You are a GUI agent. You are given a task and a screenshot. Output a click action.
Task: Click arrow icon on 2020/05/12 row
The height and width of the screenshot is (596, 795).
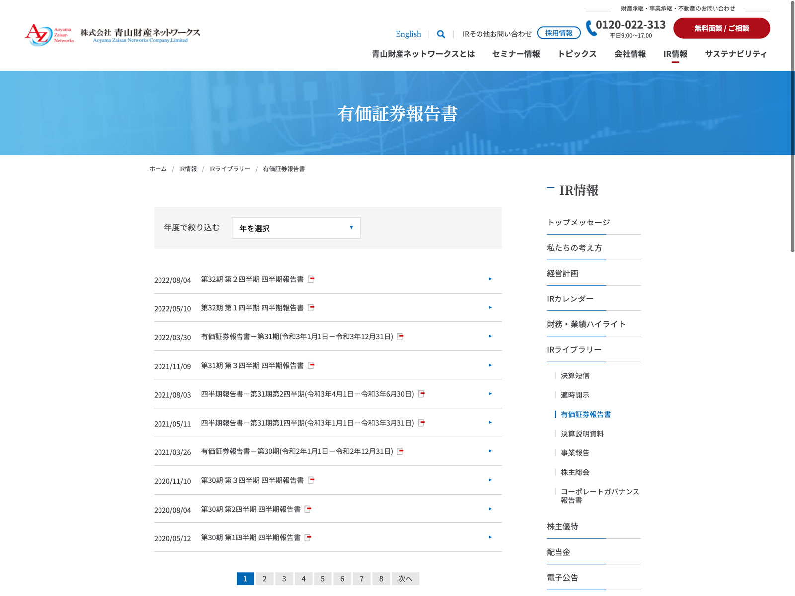click(490, 537)
